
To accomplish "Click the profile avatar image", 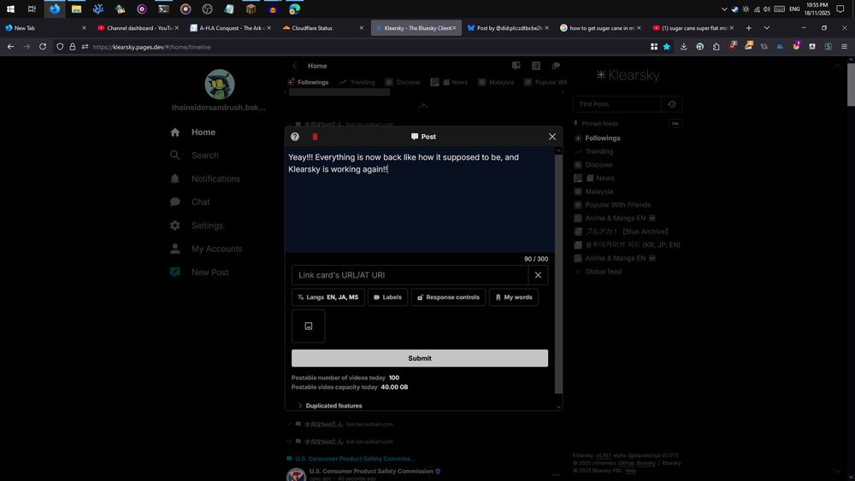I will [x=219, y=85].
